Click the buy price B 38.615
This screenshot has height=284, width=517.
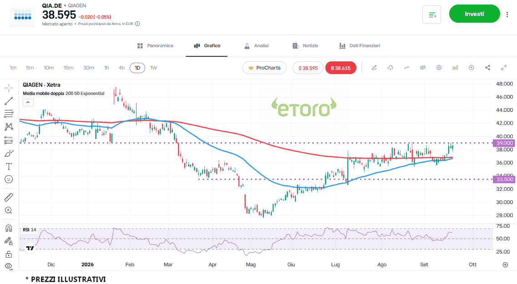point(340,68)
